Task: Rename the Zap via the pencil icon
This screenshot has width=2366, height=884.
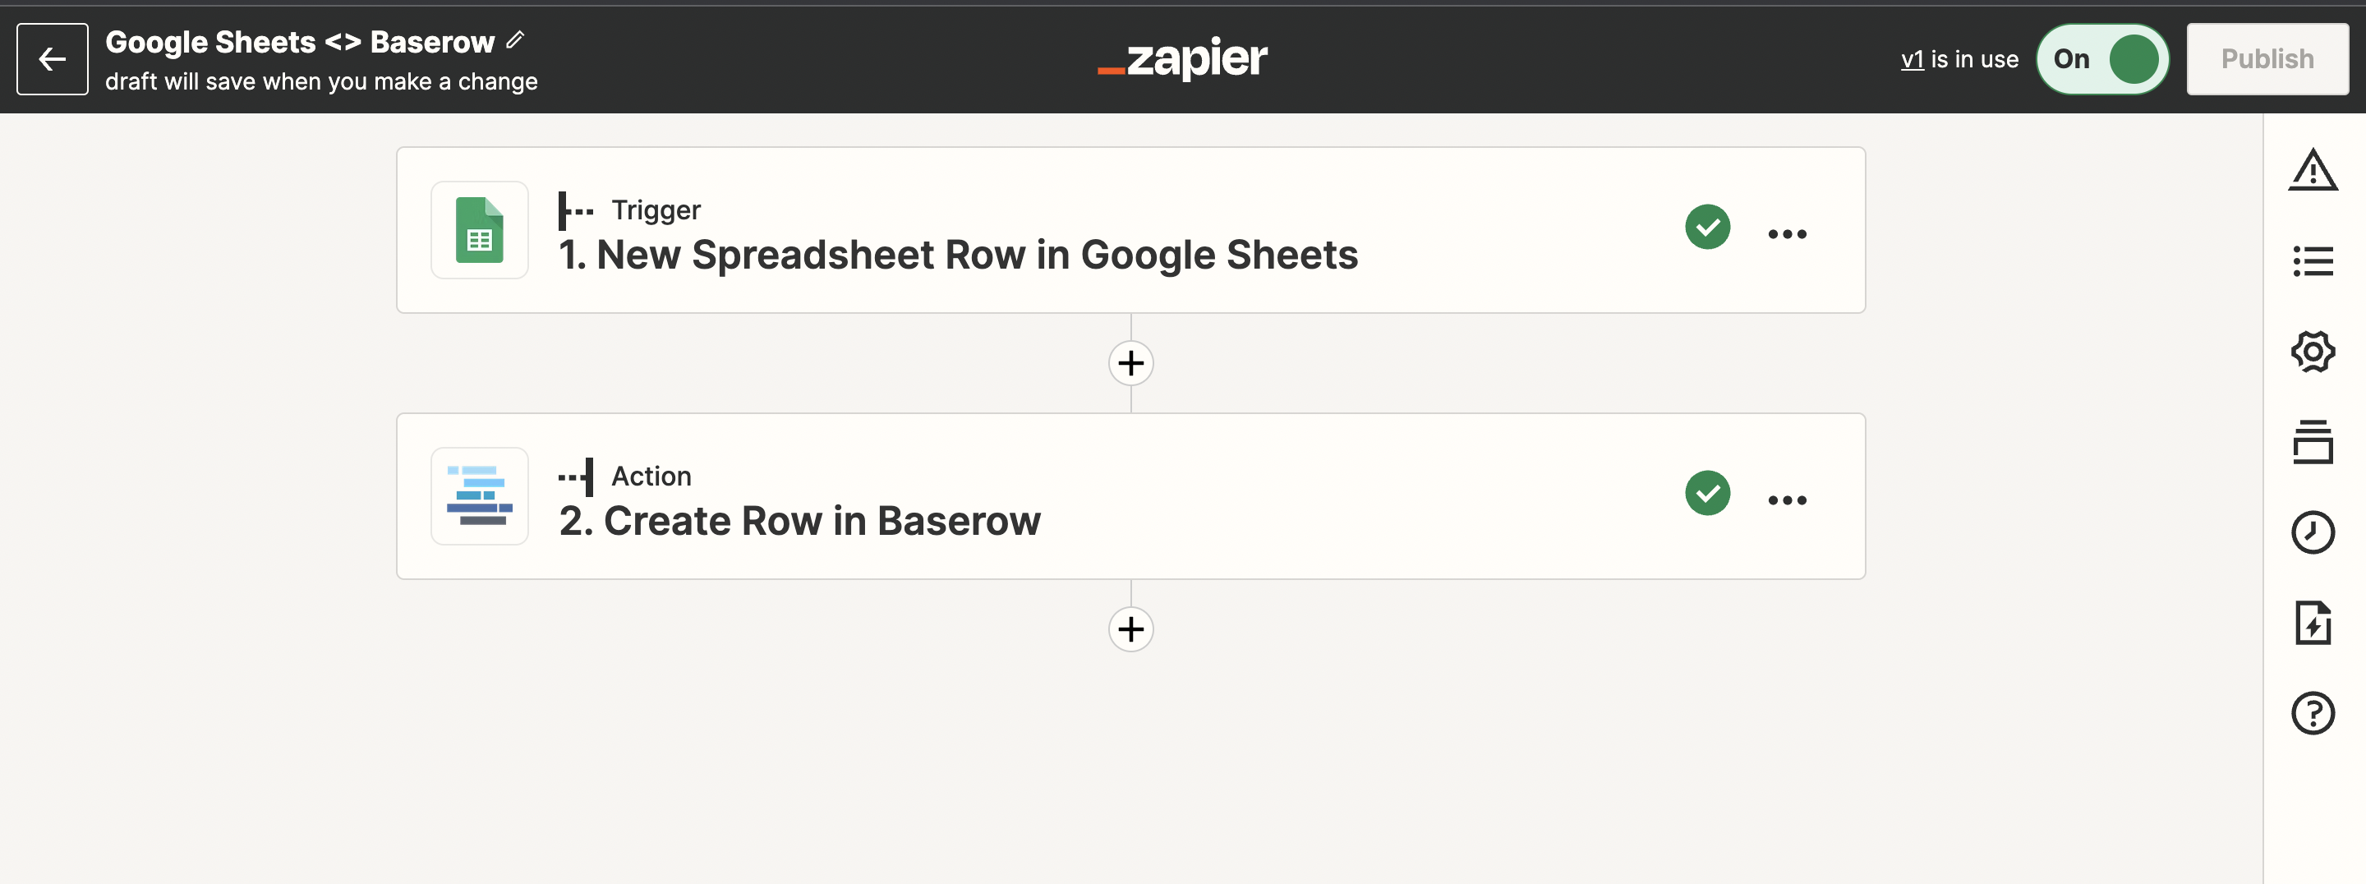Action: click(514, 39)
